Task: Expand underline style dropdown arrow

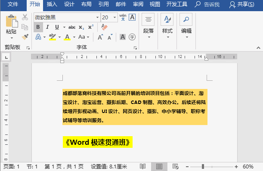Action: (64, 27)
